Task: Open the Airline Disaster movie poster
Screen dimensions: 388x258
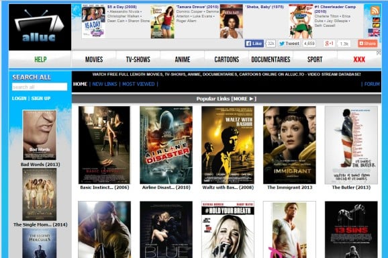Action: coord(166,145)
